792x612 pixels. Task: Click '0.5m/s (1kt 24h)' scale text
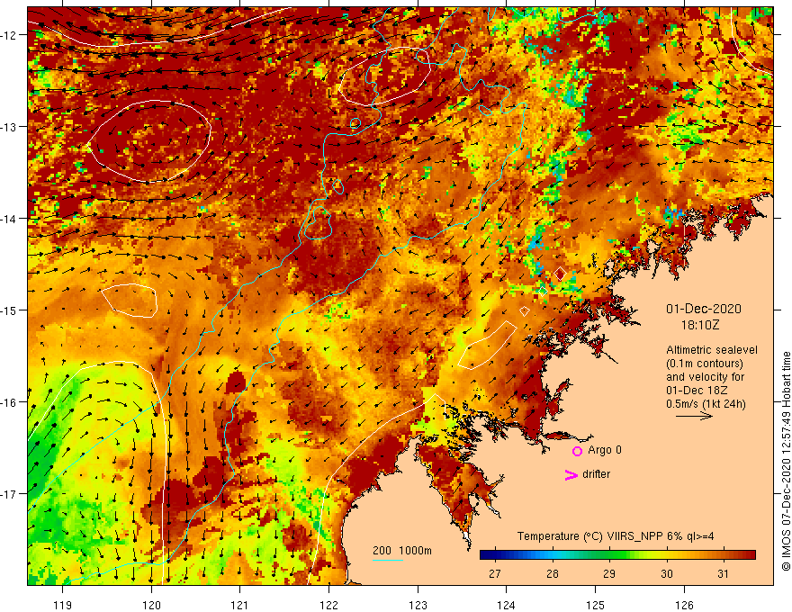tap(706, 404)
